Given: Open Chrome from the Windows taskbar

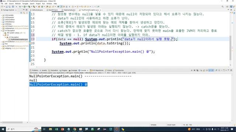Looking at the screenshot, I should pyautogui.click(x=74, y=129).
